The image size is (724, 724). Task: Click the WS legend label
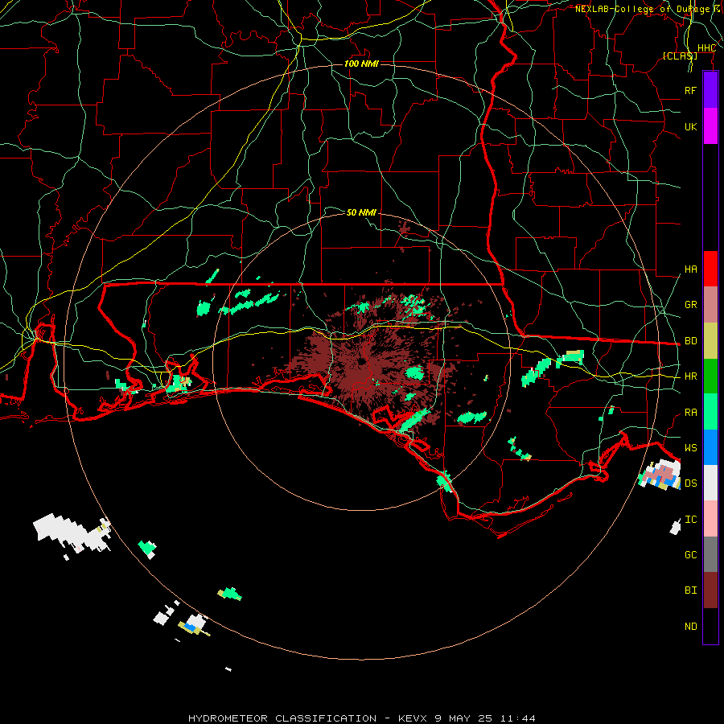click(690, 448)
